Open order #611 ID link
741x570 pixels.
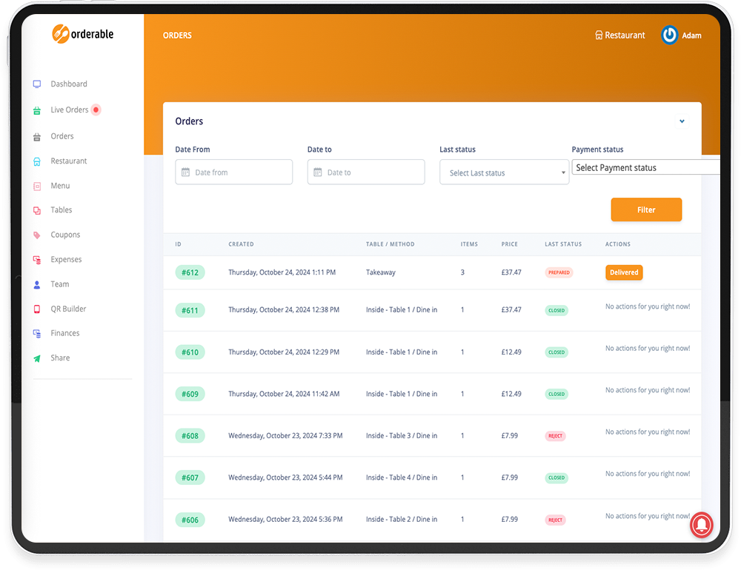pos(190,310)
